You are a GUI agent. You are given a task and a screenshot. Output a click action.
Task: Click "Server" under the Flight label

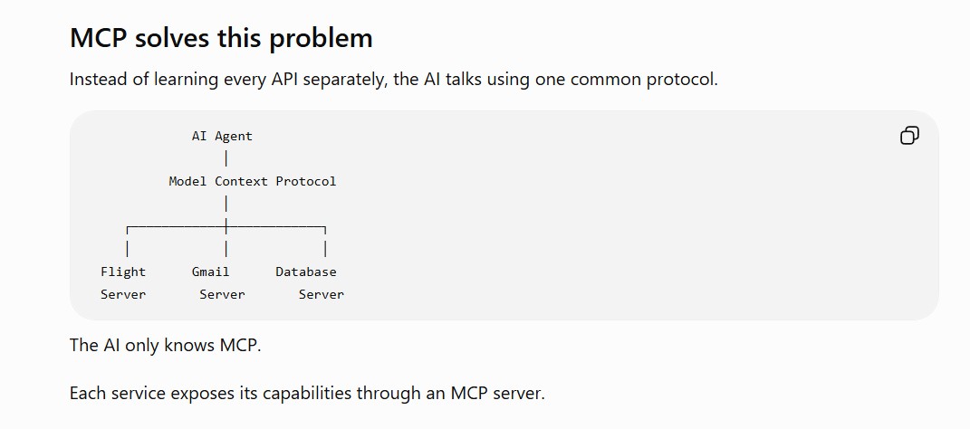click(x=123, y=295)
